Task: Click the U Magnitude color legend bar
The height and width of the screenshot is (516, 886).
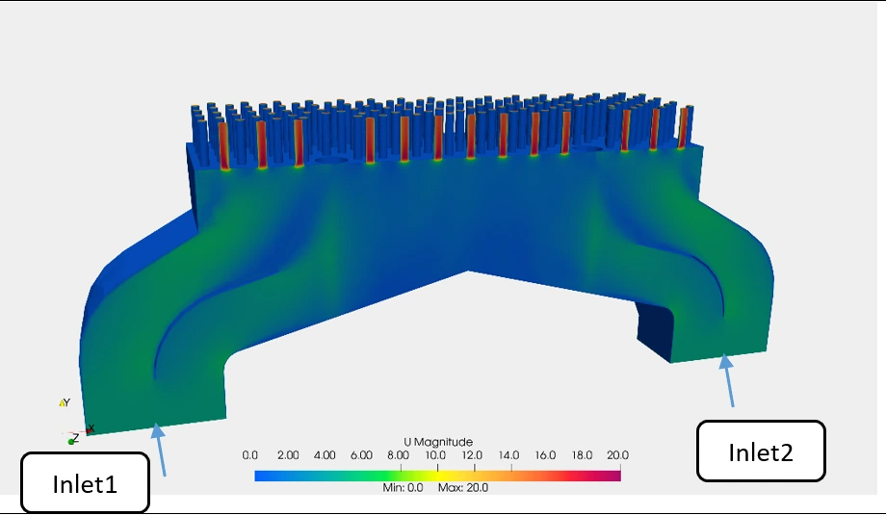Action: click(437, 476)
